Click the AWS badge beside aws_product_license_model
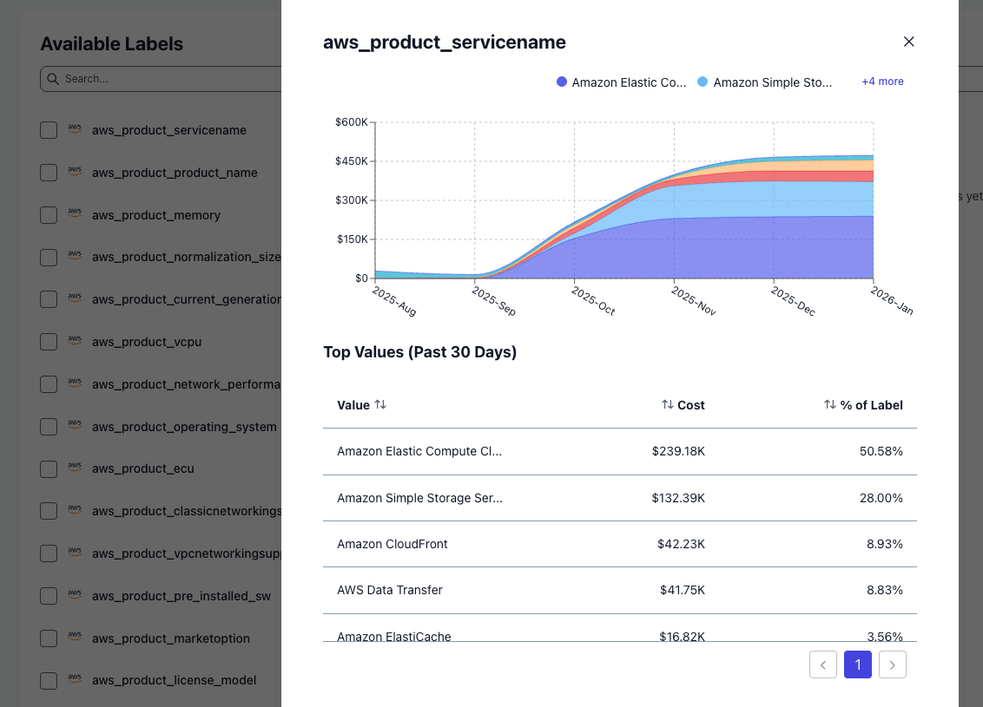 coord(75,680)
